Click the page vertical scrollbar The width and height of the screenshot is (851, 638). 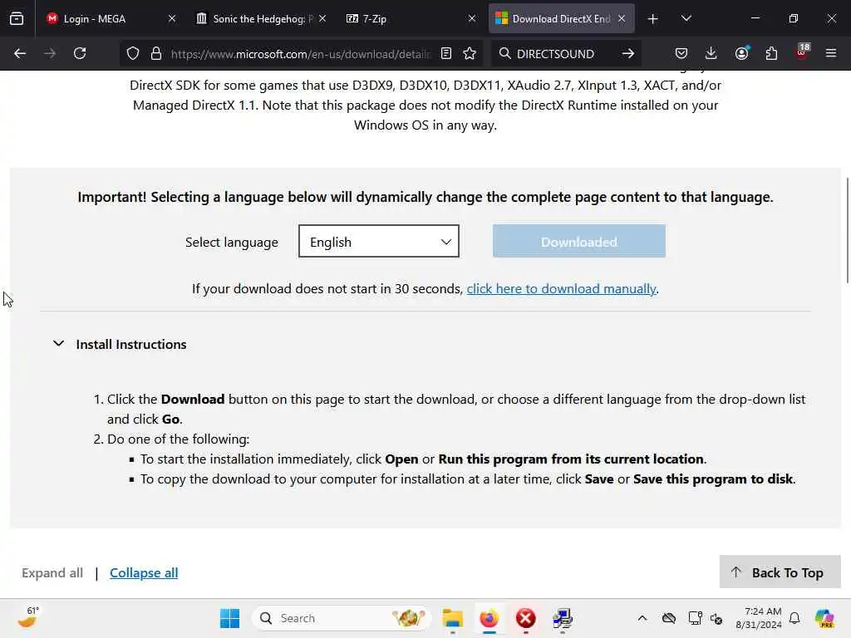click(x=847, y=230)
